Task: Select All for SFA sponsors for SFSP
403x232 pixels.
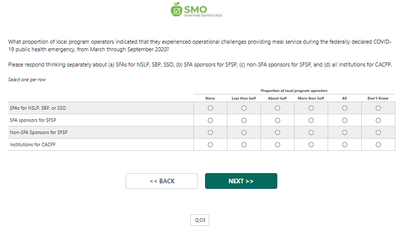Action: click(344, 120)
